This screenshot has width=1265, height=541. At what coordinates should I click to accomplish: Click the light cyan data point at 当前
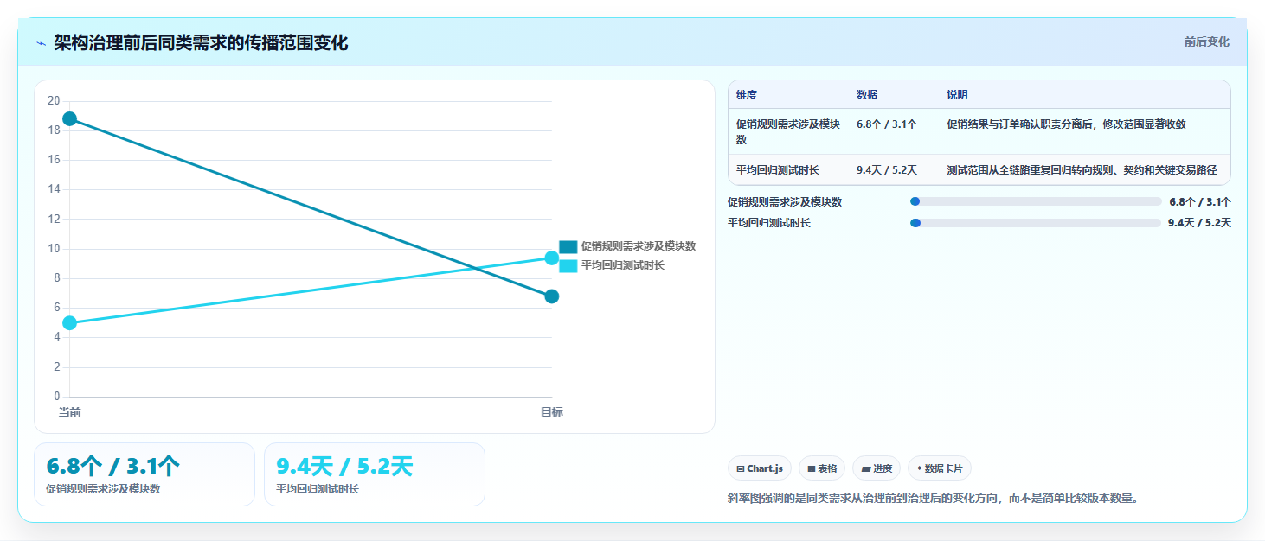(69, 323)
